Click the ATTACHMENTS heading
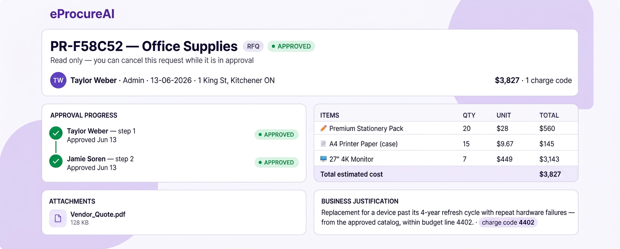Image resolution: width=620 pixels, height=249 pixels. 72,202
